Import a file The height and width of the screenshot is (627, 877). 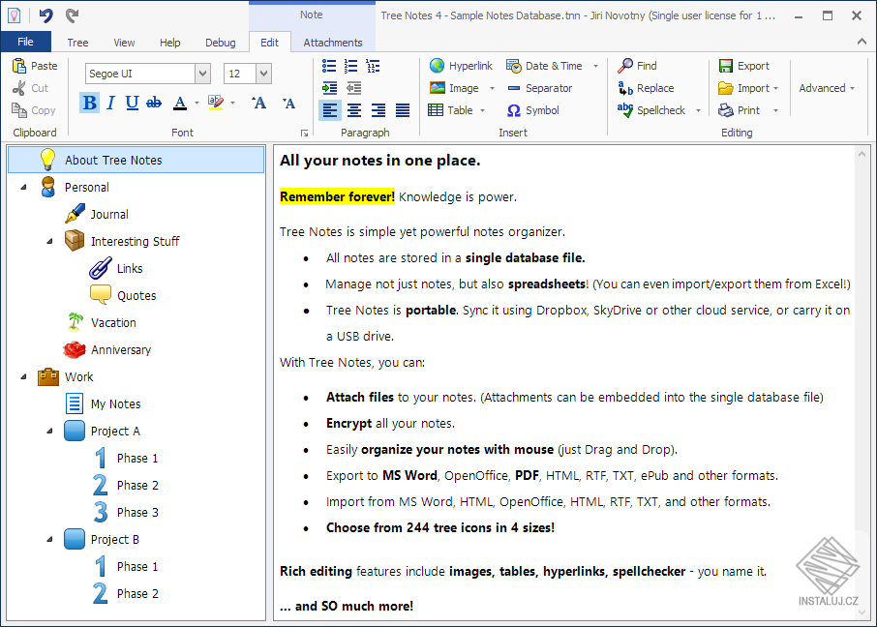pos(743,88)
